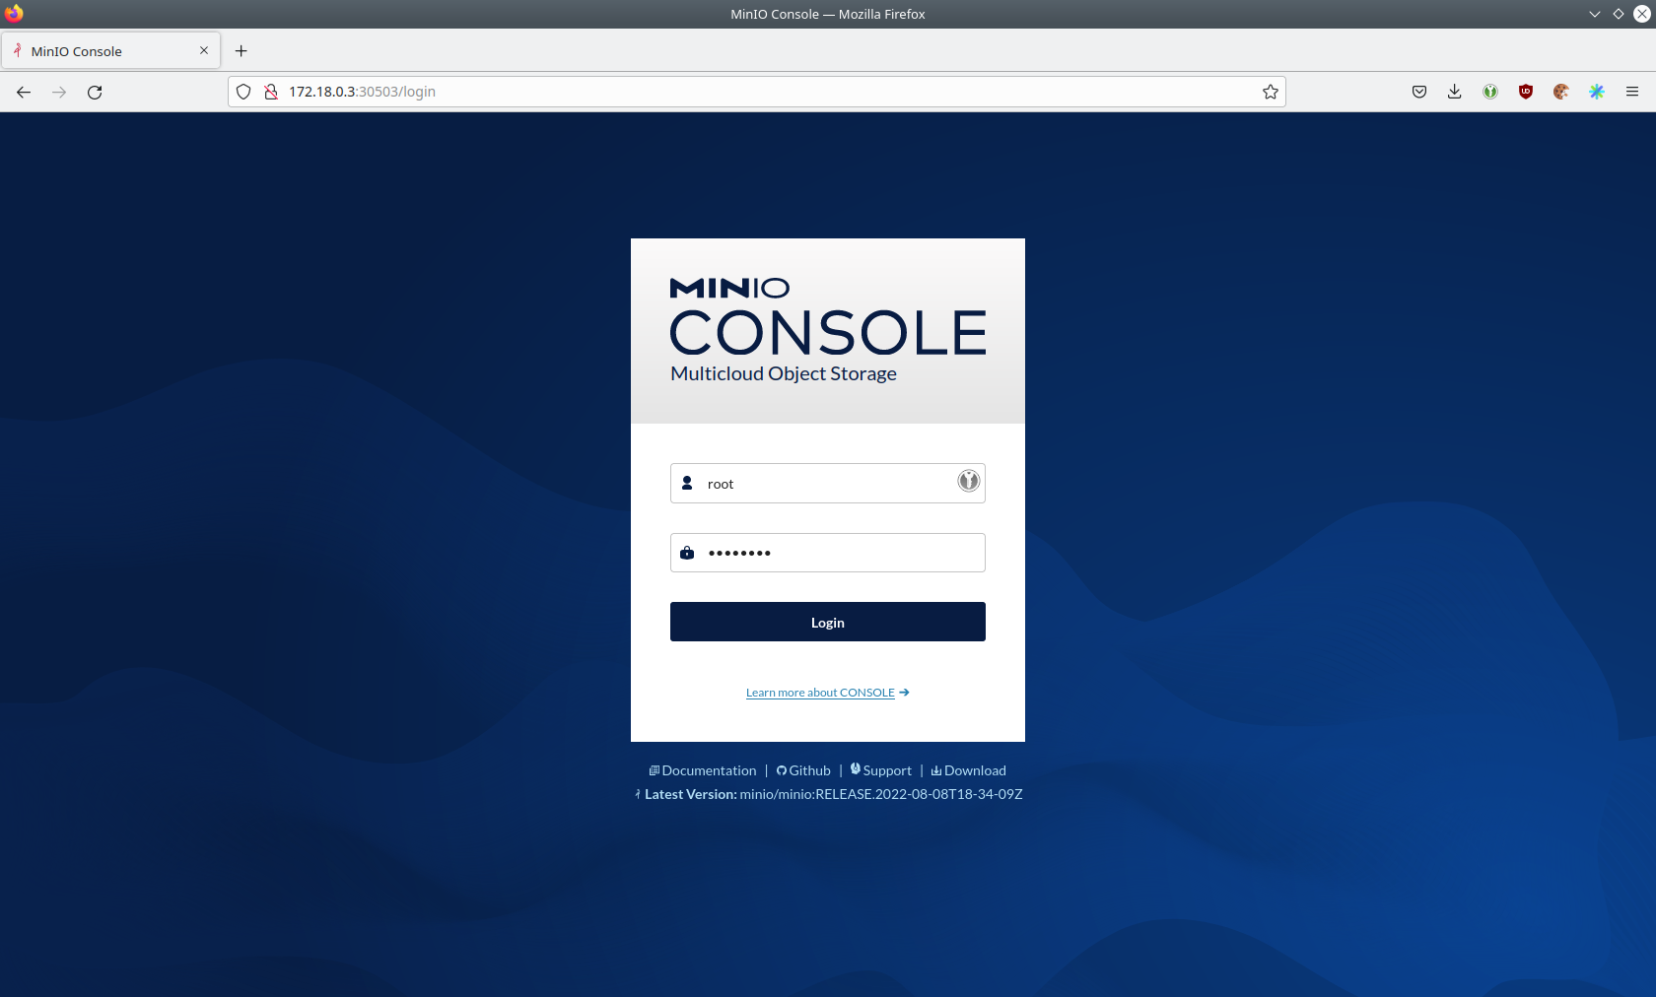
Task: Focus the password input field
Action: (838, 553)
